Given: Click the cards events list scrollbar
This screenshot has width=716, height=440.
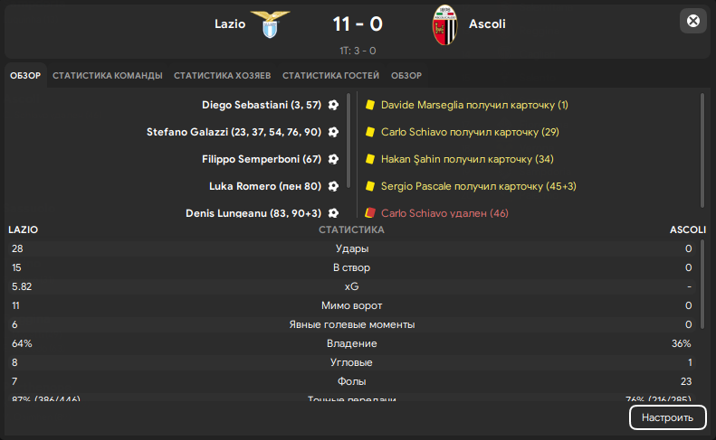Looking at the screenshot, I should tap(702, 150).
